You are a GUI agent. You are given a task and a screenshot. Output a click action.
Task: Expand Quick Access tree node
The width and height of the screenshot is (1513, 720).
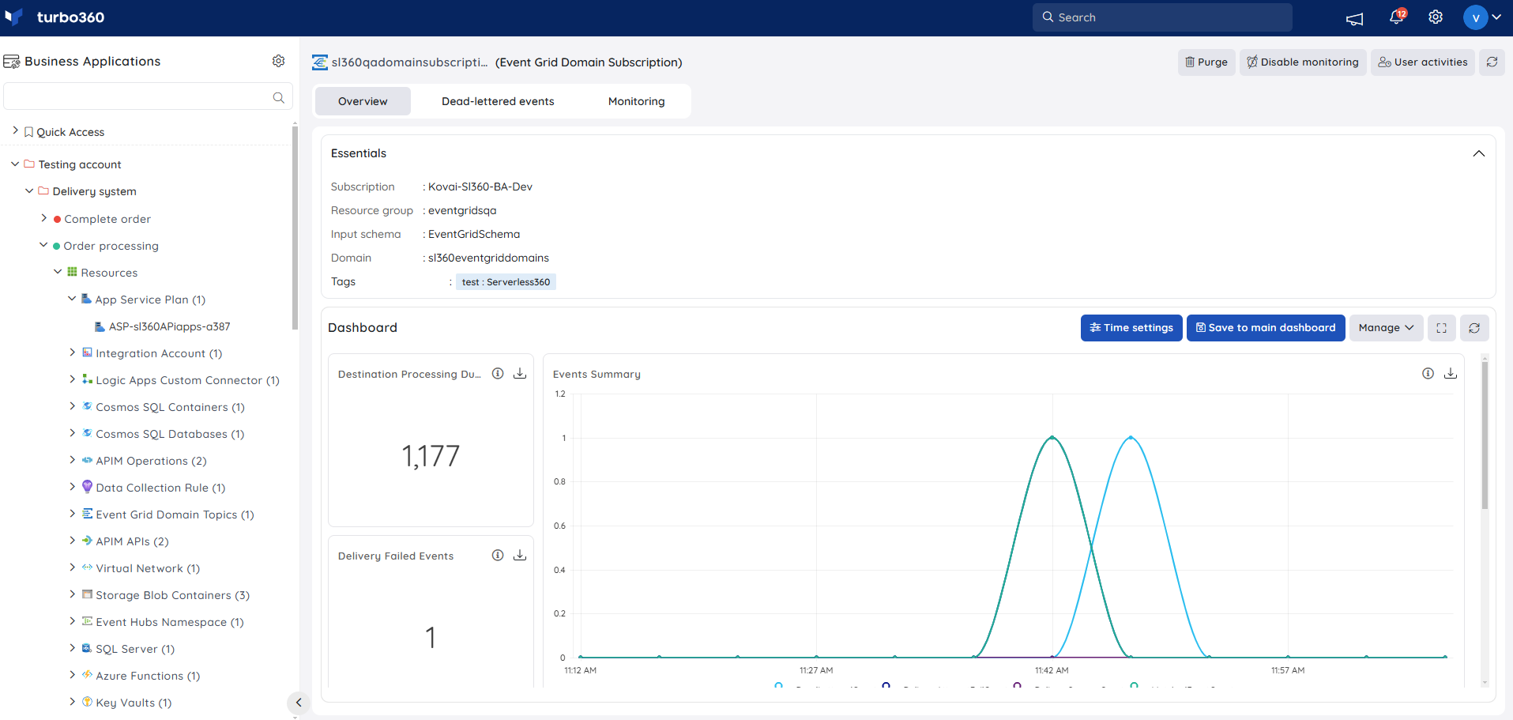[15, 131]
